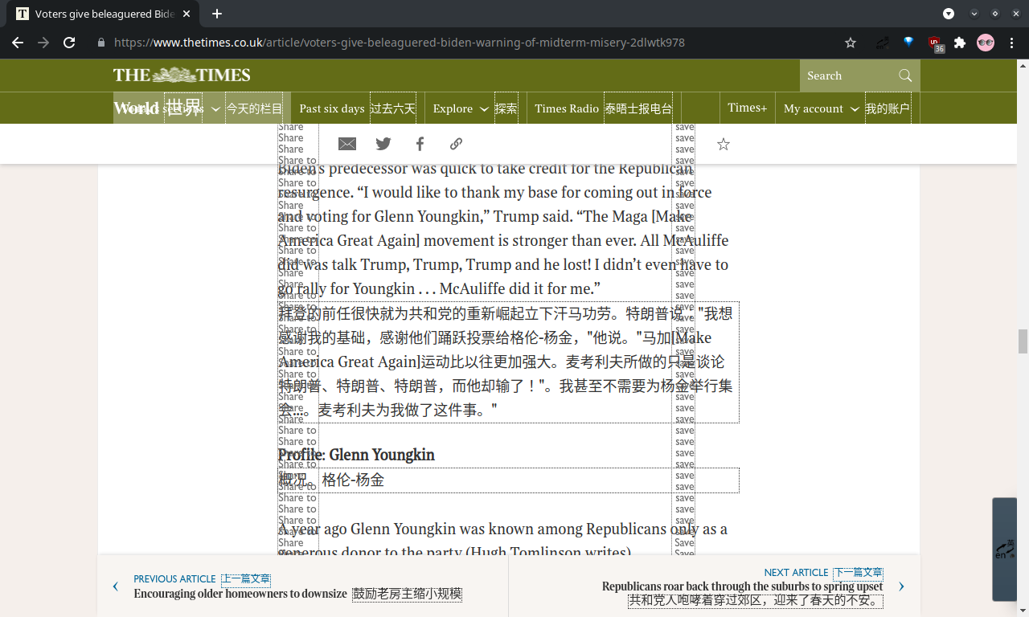This screenshot has height=617, width=1029.
Task: Share the article via email
Action: pos(346,144)
